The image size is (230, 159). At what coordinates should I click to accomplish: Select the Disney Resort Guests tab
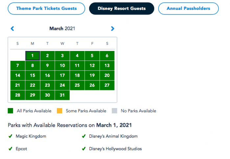click(x=122, y=8)
